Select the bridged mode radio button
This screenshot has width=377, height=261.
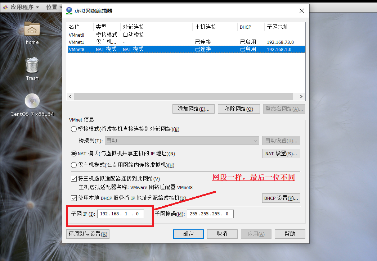click(x=74, y=129)
